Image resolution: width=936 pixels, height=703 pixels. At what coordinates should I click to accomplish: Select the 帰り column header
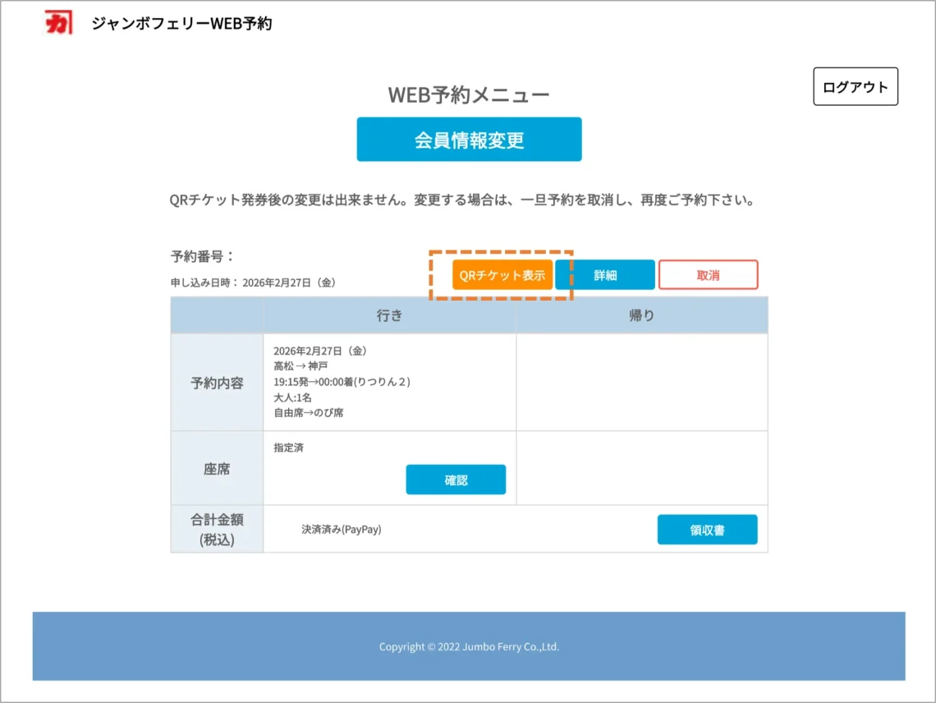pos(641,315)
